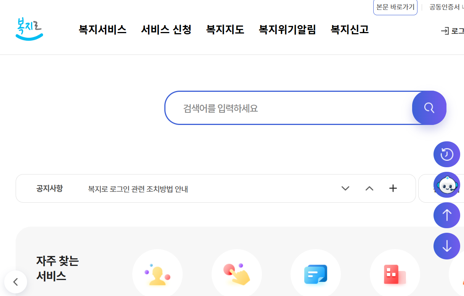Click the 자주 찾는 서비스 heading
Screen dimensions: 464x296
point(57,269)
